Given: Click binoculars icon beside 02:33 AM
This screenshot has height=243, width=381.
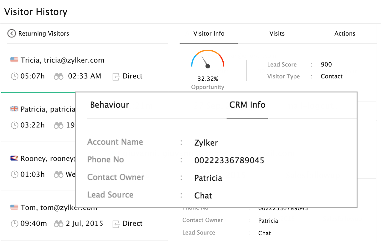Looking at the screenshot, I should tap(58, 76).
